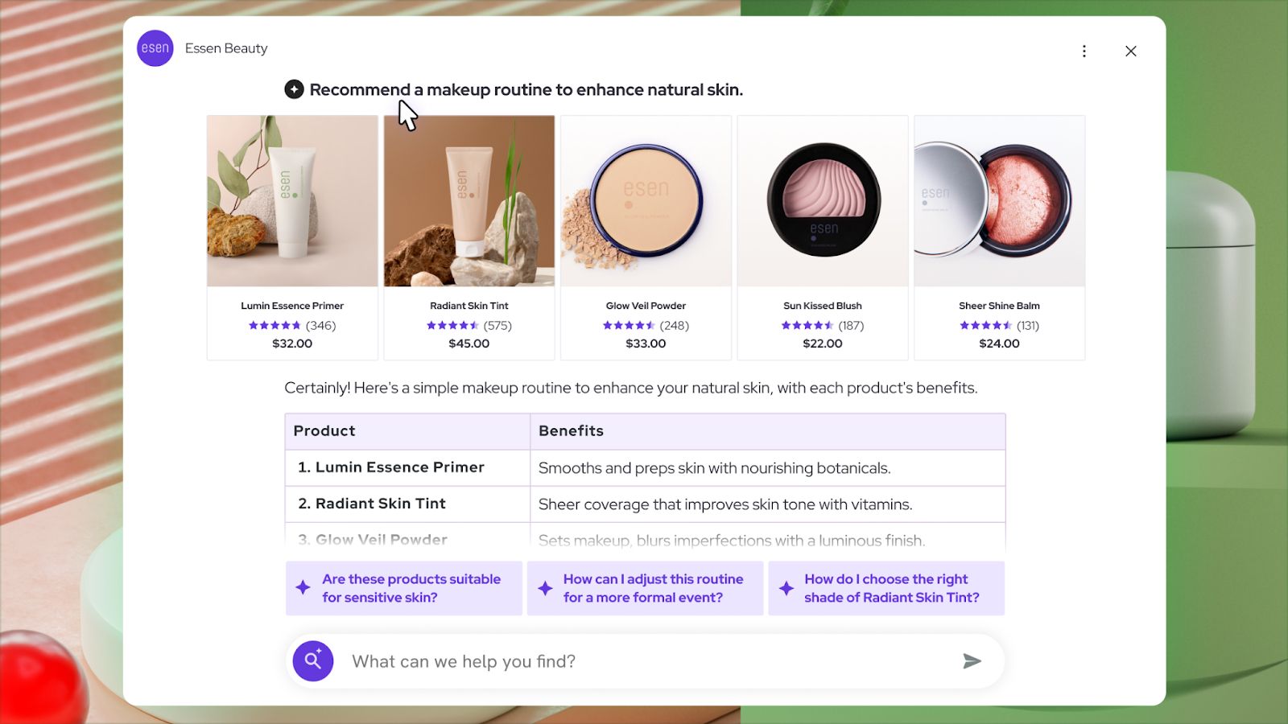Screen dimensions: 1288x724
Task: View the Sun Kissed Blush product image
Action: point(823,201)
